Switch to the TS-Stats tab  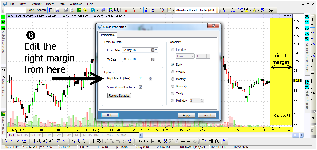(x=120, y=135)
